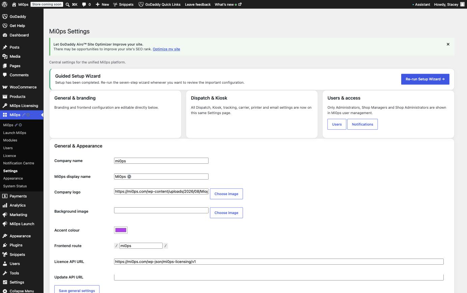This screenshot has width=467, height=293.
Task: Choose image for Company logo
Action: tap(226, 194)
